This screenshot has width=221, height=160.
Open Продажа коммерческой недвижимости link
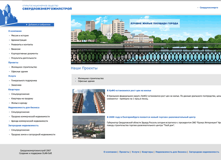click(x=30, y=117)
